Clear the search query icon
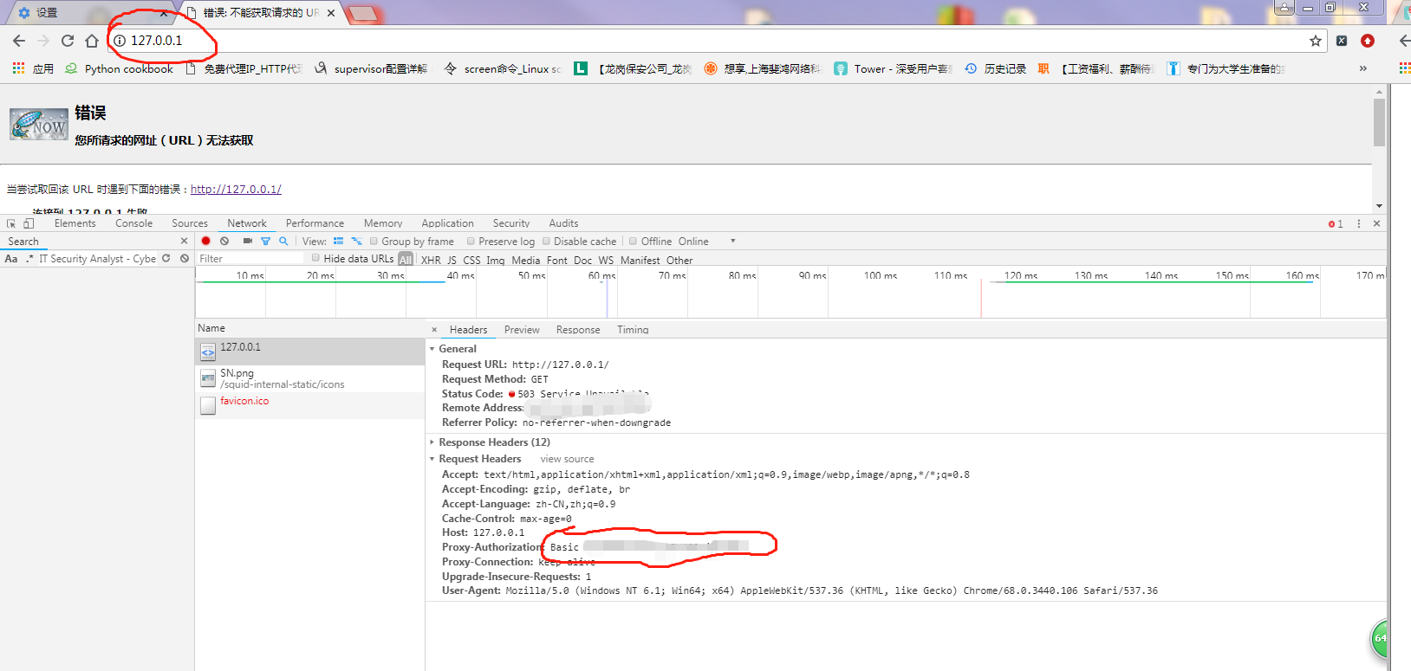 click(185, 259)
